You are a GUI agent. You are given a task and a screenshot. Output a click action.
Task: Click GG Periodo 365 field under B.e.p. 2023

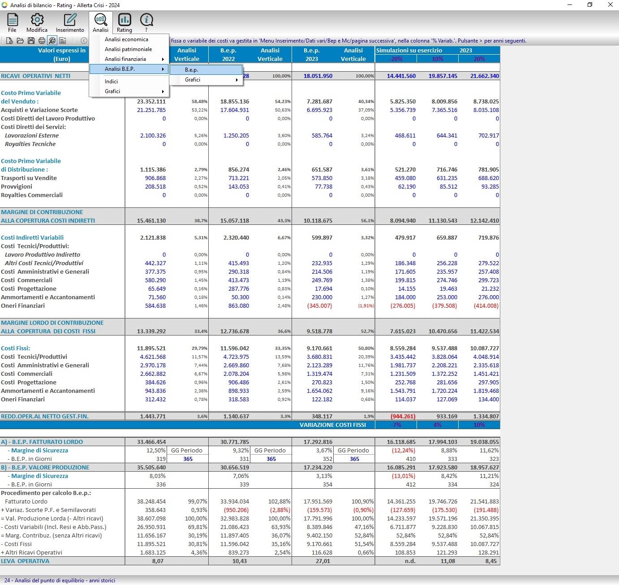[354, 459]
